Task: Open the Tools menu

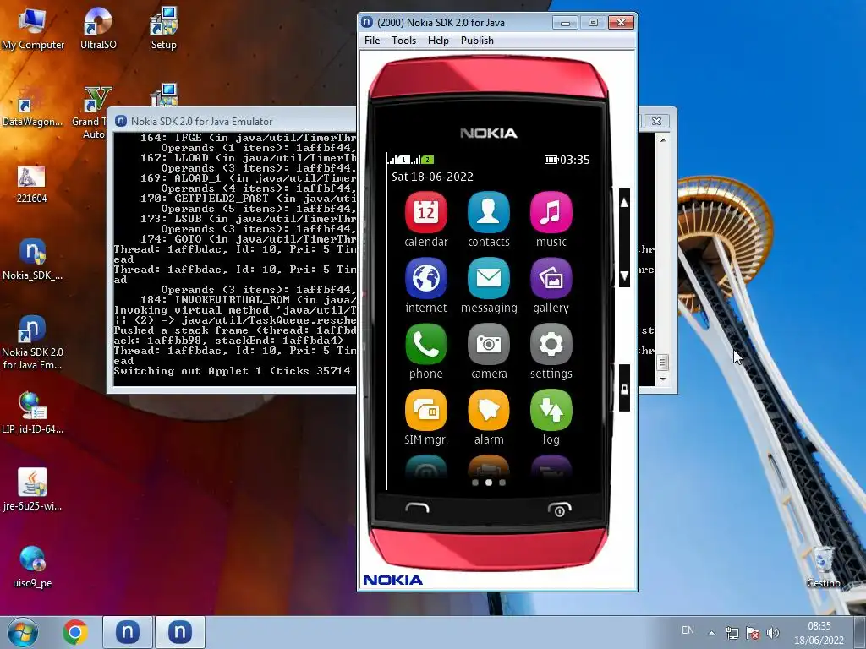Action: tap(403, 41)
